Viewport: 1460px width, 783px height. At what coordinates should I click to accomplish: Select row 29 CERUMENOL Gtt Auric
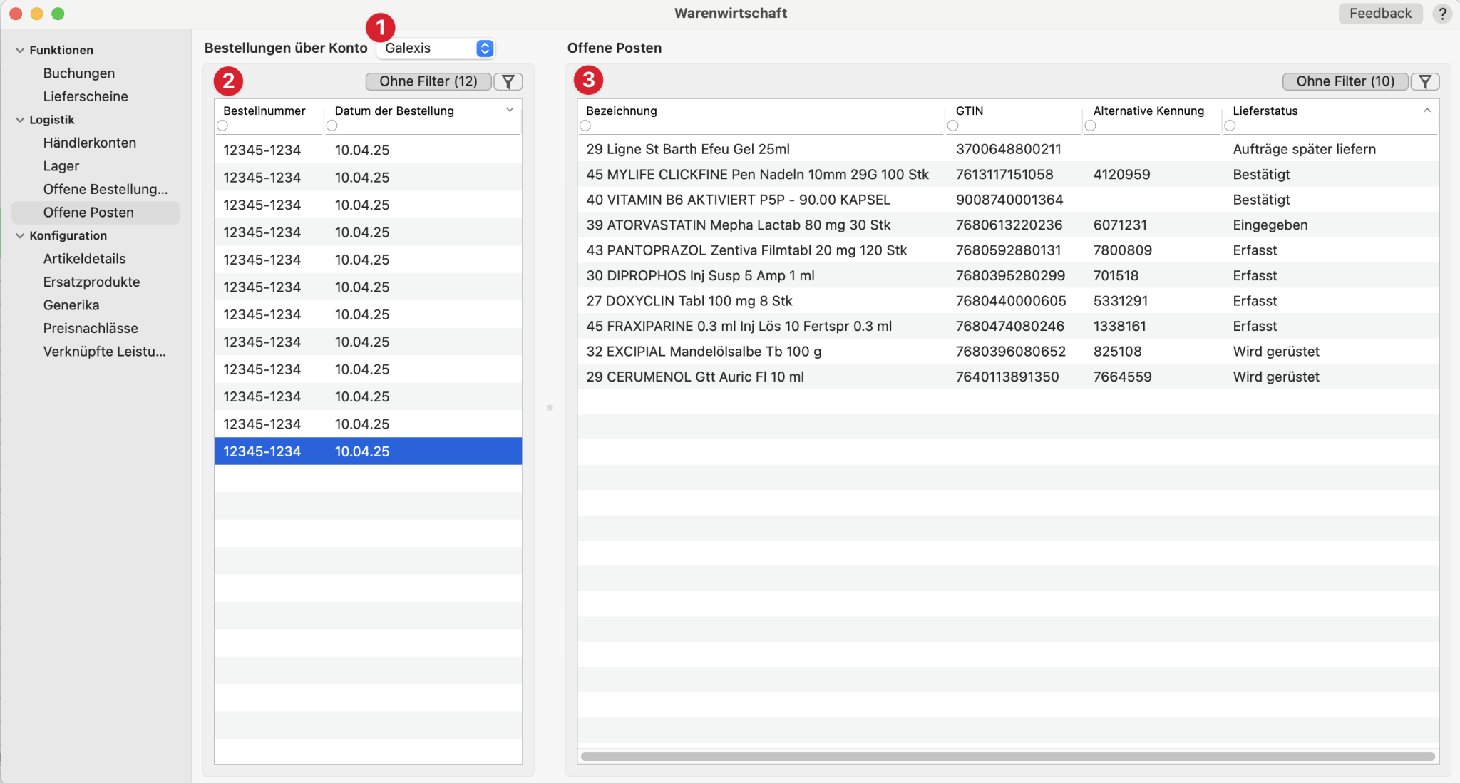click(x=1008, y=377)
